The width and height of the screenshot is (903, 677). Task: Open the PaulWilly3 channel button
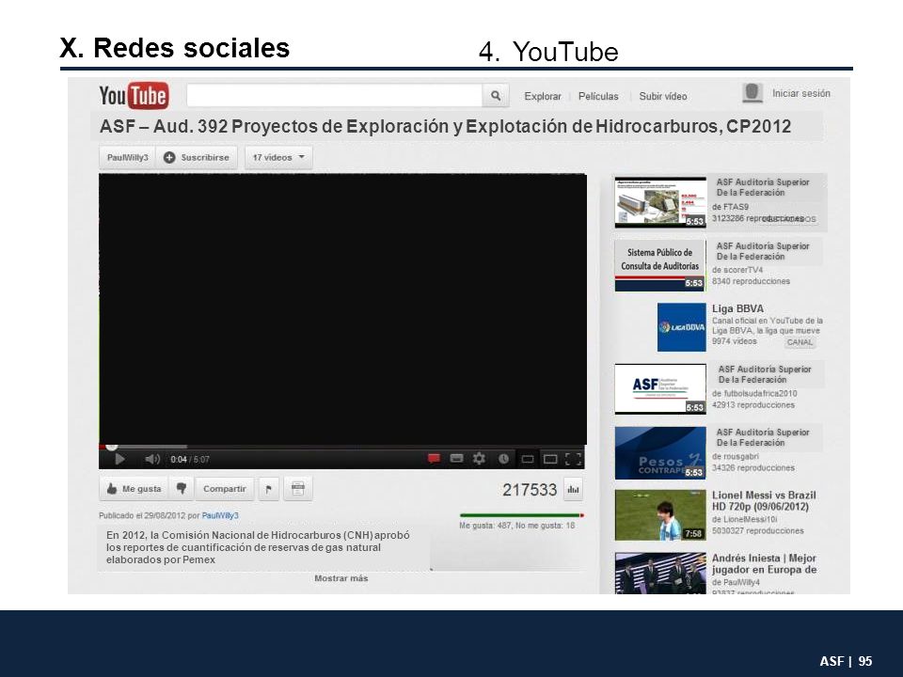coord(127,157)
